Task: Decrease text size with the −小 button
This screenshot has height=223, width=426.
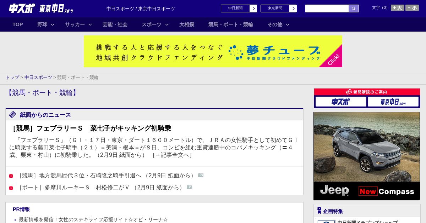Action: 412,8
